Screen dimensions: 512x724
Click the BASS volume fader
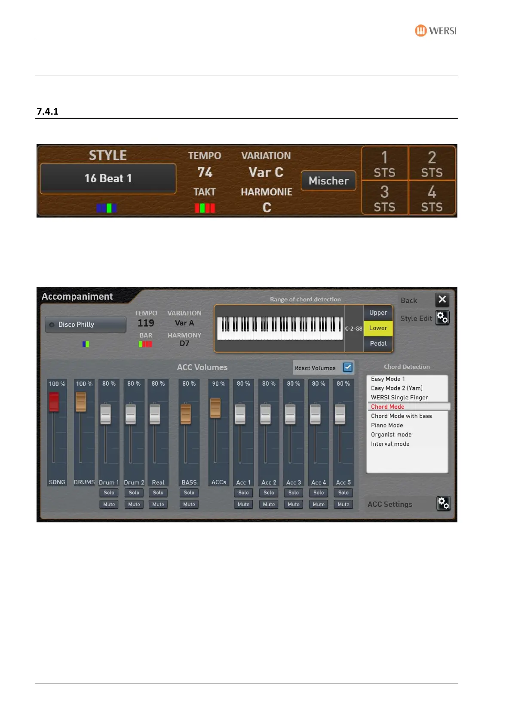(x=186, y=414)
